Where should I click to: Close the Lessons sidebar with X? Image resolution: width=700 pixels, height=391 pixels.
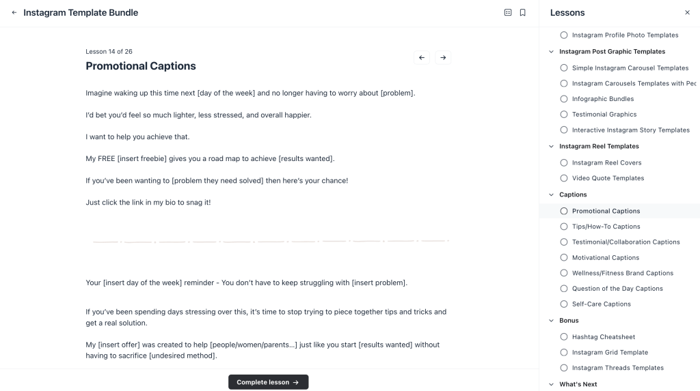[687, 12]
